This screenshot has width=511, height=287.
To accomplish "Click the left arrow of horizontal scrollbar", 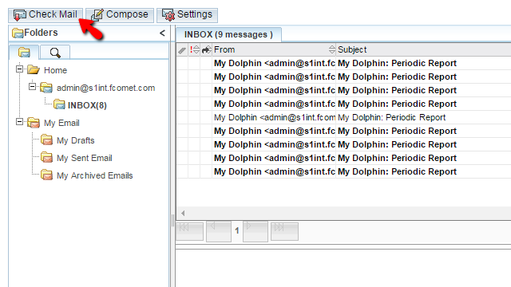I will (183, 213).
